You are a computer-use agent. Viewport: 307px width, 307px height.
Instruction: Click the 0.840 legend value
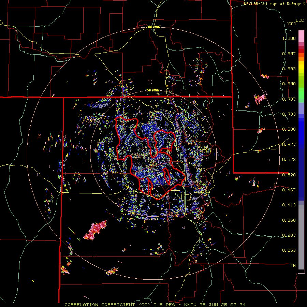pos(289,84)
